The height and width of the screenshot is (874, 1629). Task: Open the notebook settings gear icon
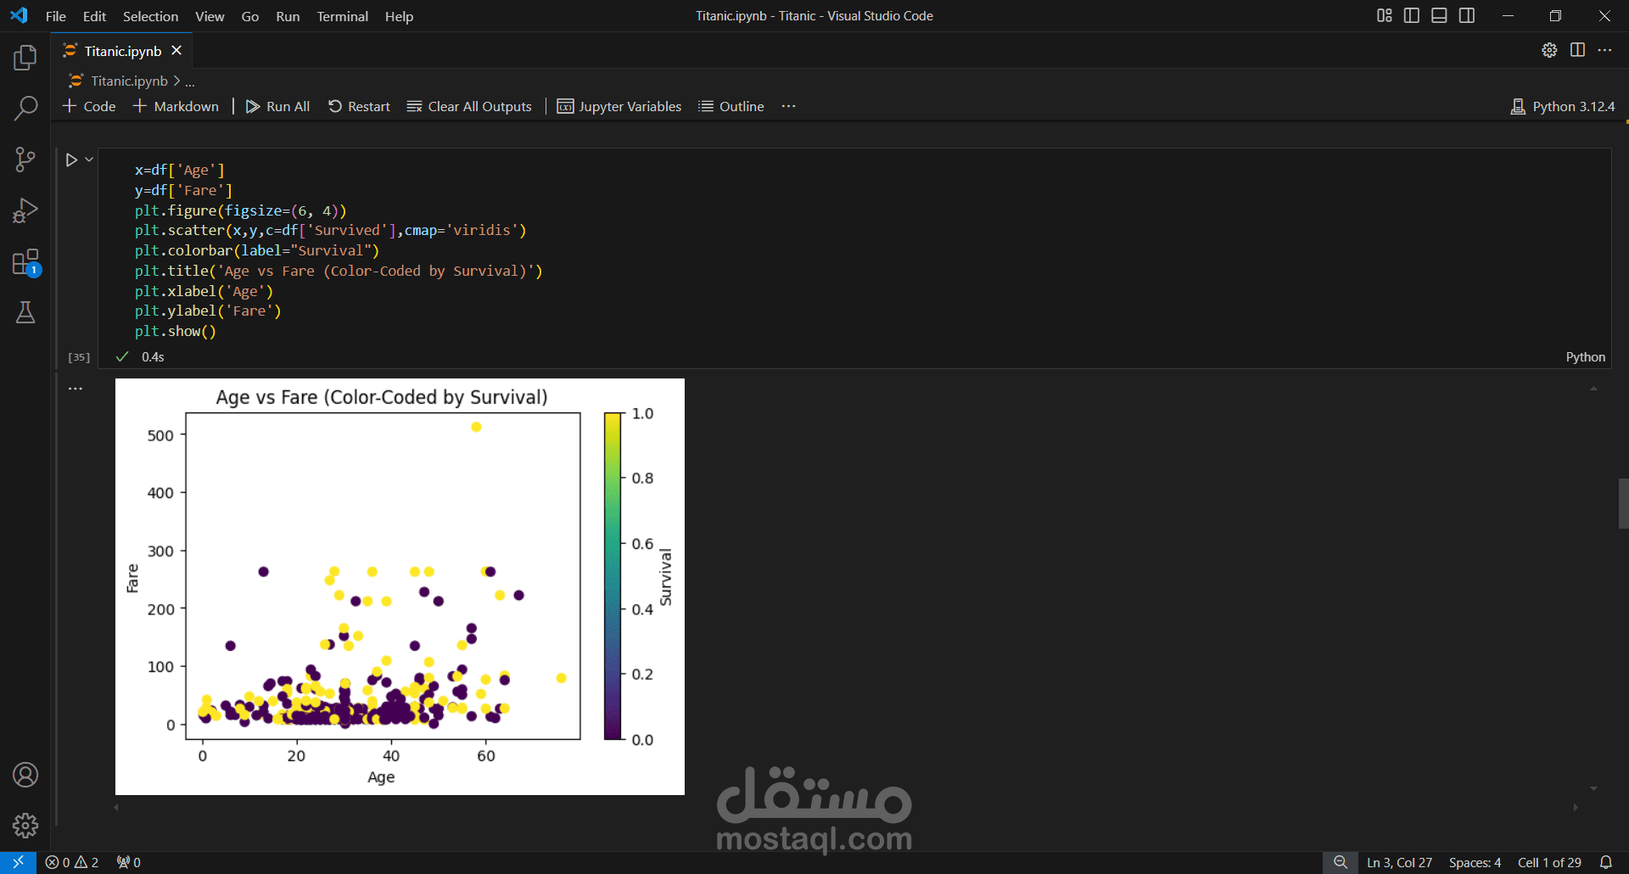[x=1549, y=50]
